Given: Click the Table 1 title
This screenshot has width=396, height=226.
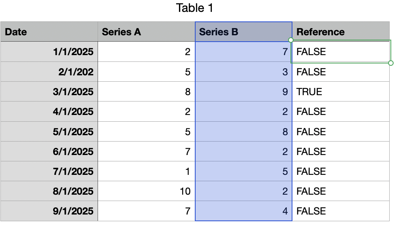Looking at the screenshot, I should click(194, 8).
